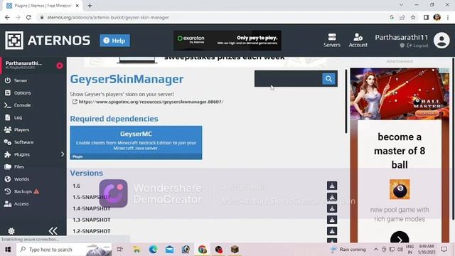Click the browser address bar
This screenshot has width=455, height=256.
[x=215, y=17]
